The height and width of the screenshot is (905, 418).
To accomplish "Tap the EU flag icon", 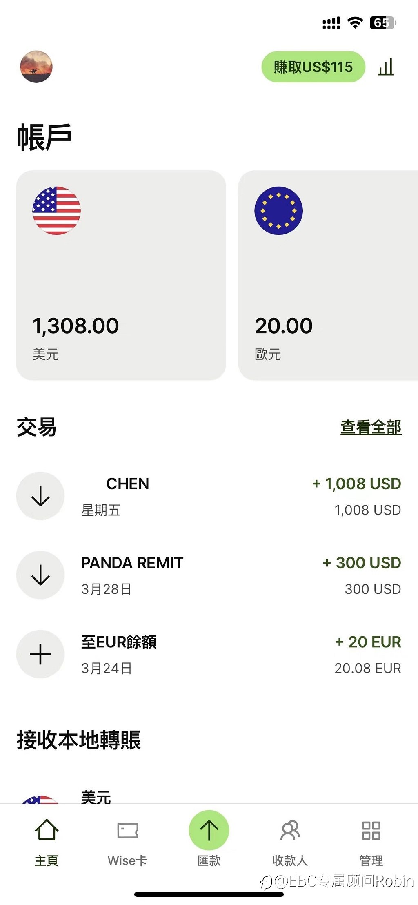I will [278, 211].
